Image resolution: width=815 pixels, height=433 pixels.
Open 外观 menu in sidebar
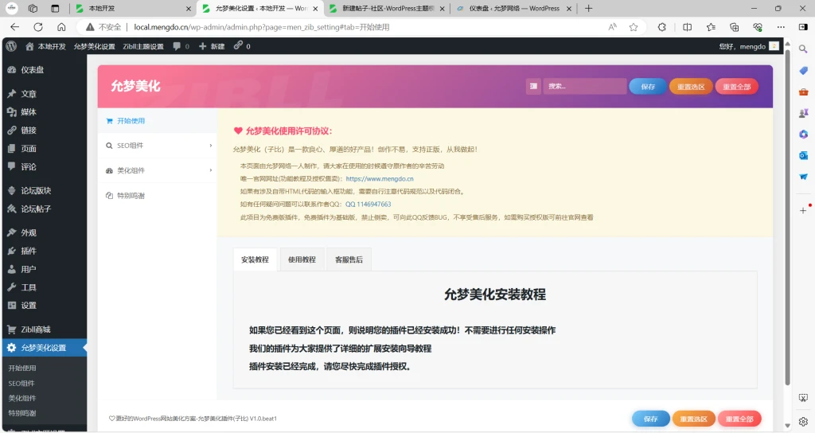pyautogui.click(x=45, y=233)
